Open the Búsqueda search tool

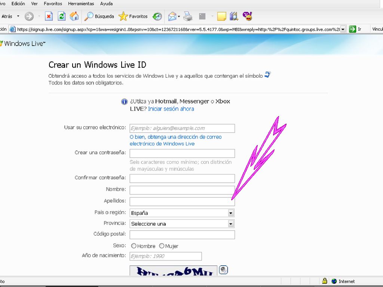99,16
